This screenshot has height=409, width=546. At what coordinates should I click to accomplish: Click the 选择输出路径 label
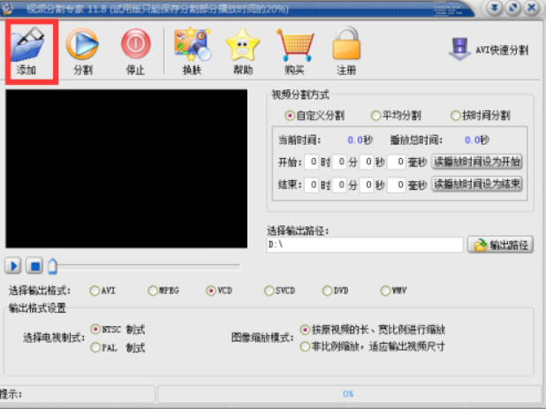(298, 231)
